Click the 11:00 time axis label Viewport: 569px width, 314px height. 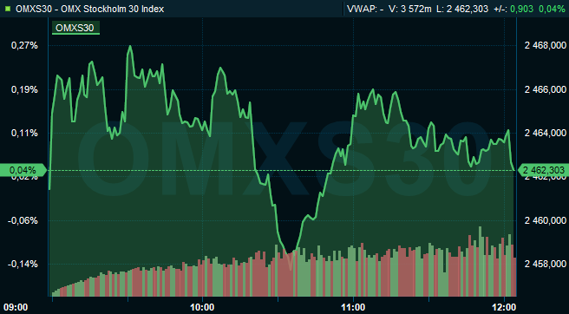coord(353,307)
